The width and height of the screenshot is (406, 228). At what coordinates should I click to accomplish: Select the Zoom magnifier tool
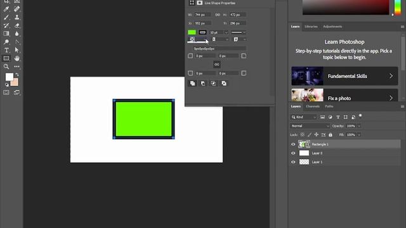[6, 66]
